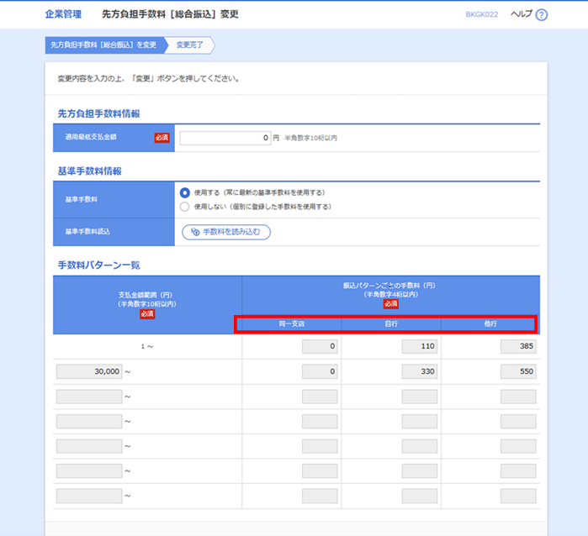This screenshot has width=588, height=536.
Task: Click the 他行 fee field showing 550
Action: (x=518, y=371)
